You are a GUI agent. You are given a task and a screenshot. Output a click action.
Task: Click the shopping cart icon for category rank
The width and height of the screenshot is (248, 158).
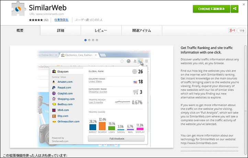(136, 92)
